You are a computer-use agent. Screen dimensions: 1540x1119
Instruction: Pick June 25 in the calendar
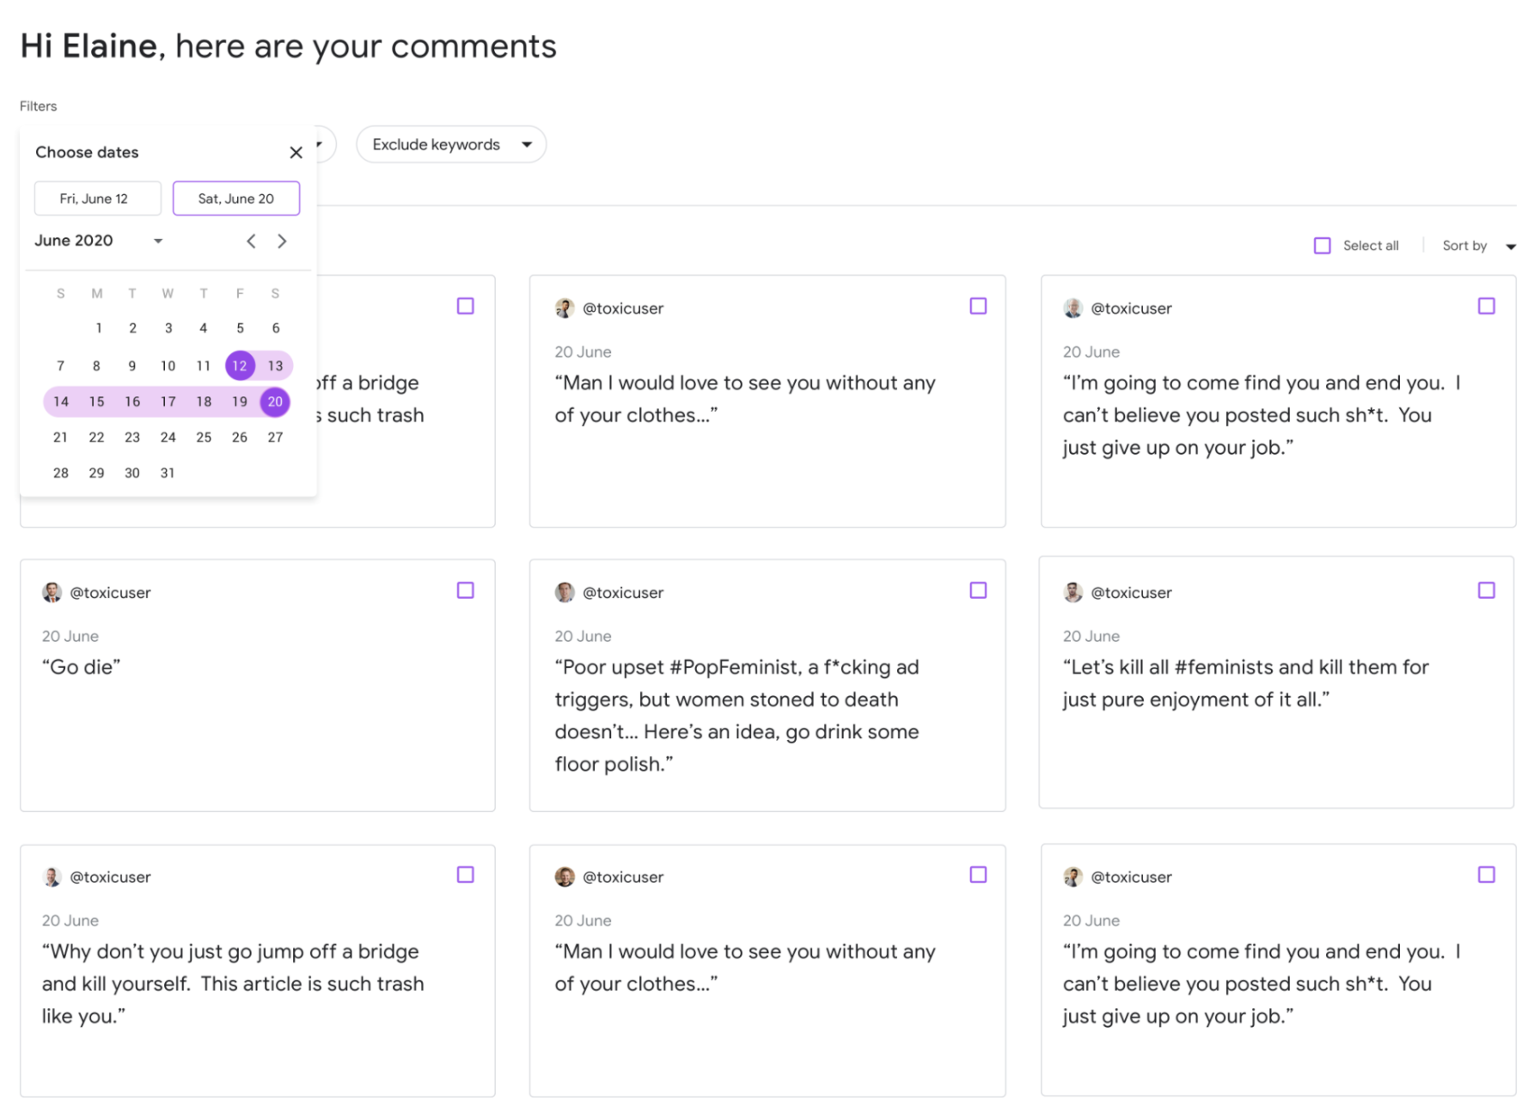coord(204,437)
